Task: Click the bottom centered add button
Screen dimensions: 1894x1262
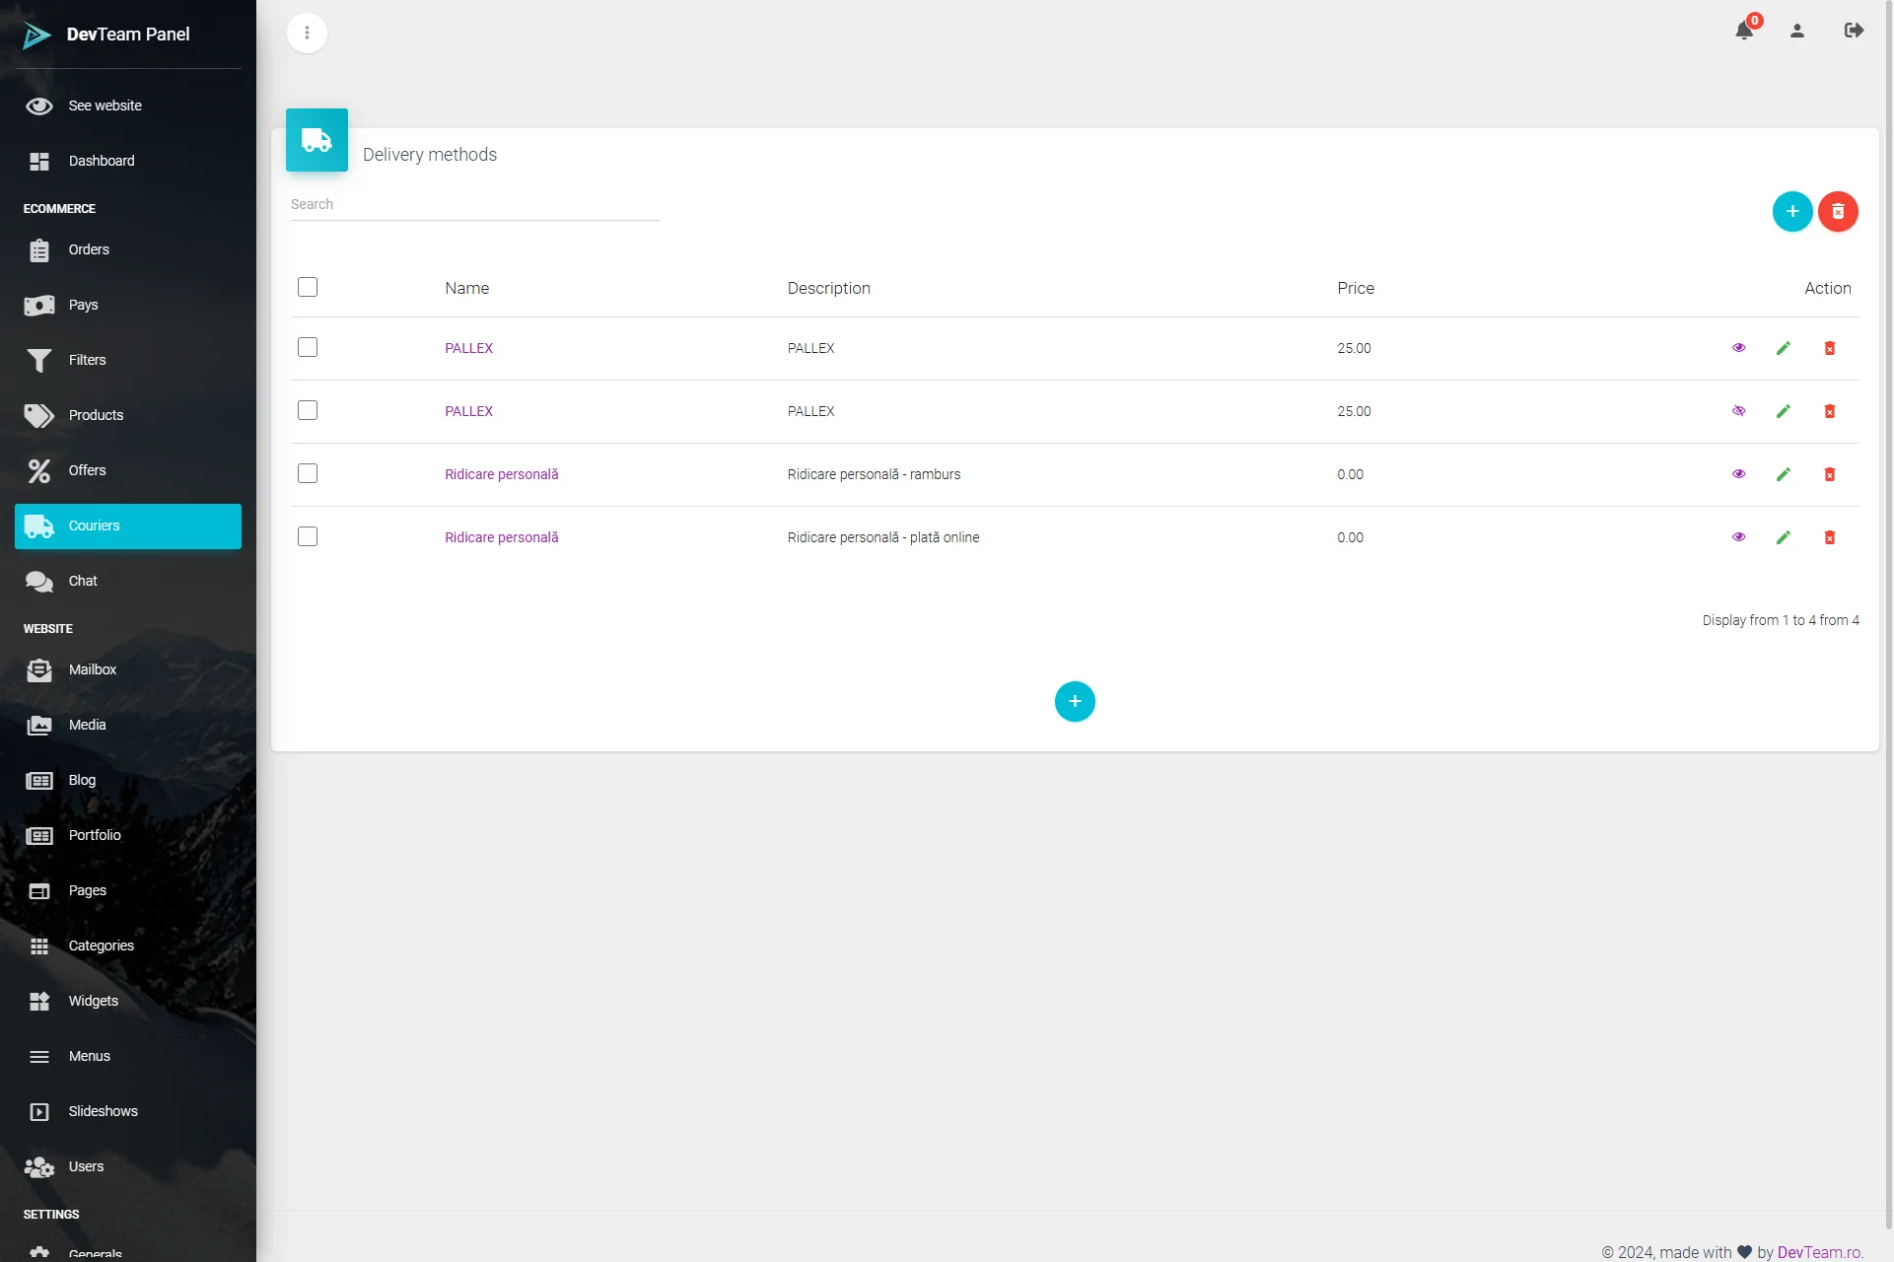Action: 1074,701
